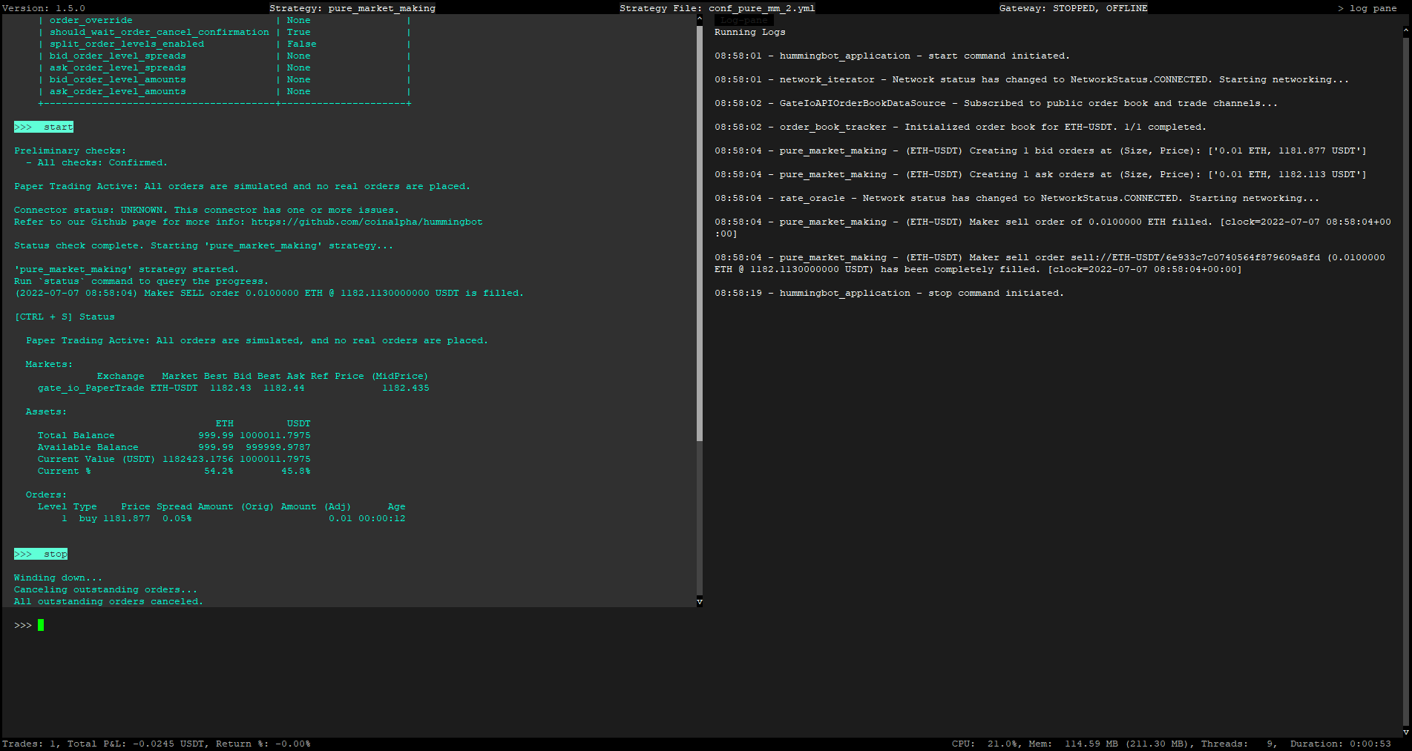Click the True value for should_wait_order_cancel_confirmation
The image size is (1412, 751).
pos(298,32)
